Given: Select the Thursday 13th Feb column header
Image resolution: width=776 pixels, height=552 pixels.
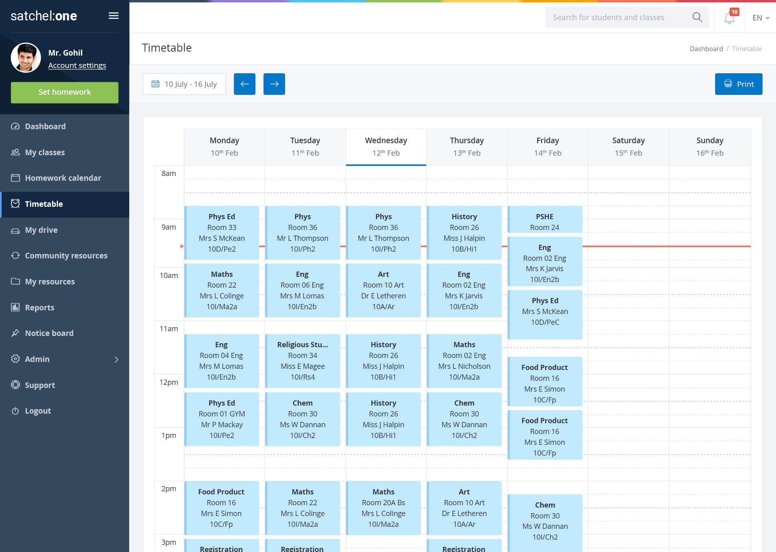Looking at the screenshot, I should pos(467,147).
